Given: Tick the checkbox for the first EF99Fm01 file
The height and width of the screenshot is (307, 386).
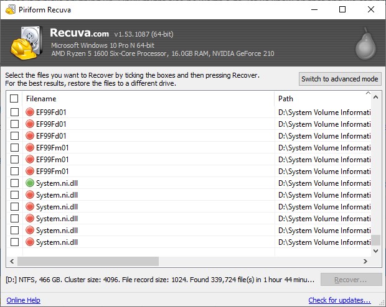Looking at the screenshot, I should [x=14, y=147].
